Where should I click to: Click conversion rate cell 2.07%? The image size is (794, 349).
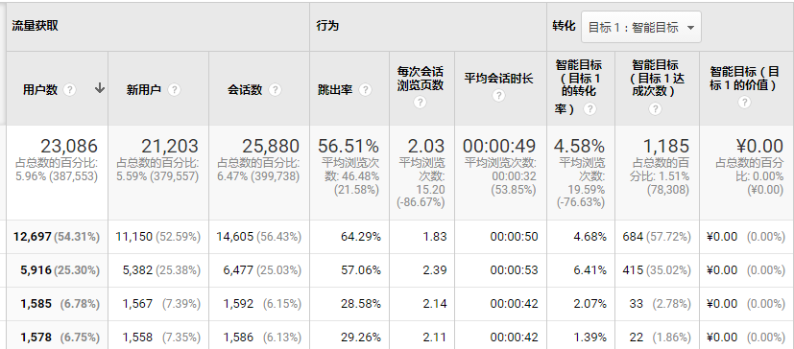click(589, 304)
